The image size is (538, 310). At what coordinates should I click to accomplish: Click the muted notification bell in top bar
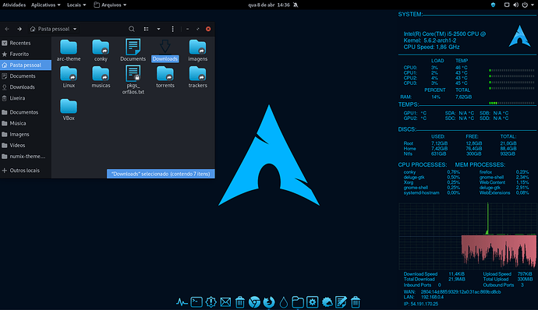coord(296,5)
